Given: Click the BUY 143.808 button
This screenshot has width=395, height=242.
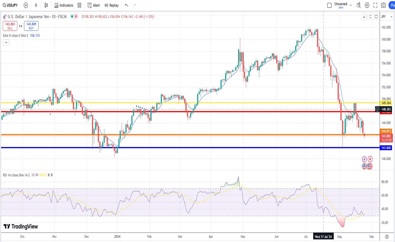Looking at the screenshot, I should 31,26.
